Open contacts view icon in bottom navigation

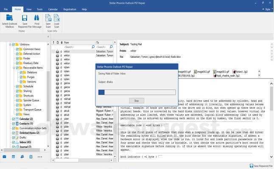(x=22, y=157)
